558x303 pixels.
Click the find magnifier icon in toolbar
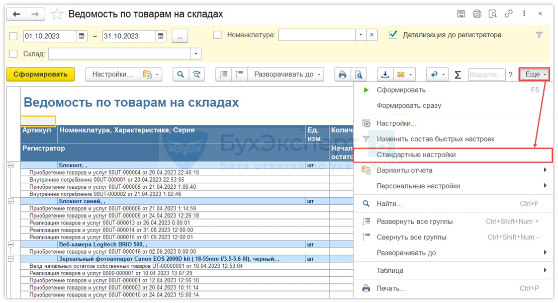point(180,74)
